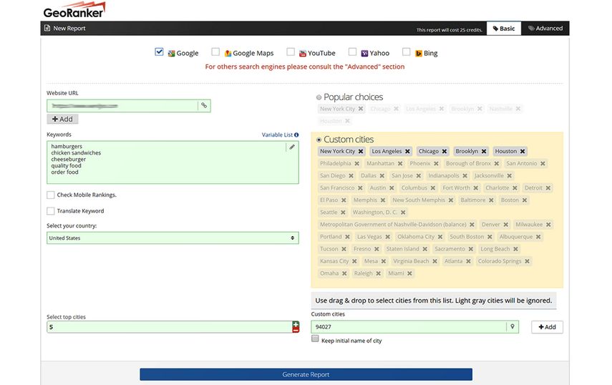Remove Brooklyn from Custom cities

click(x=484, y=151)
